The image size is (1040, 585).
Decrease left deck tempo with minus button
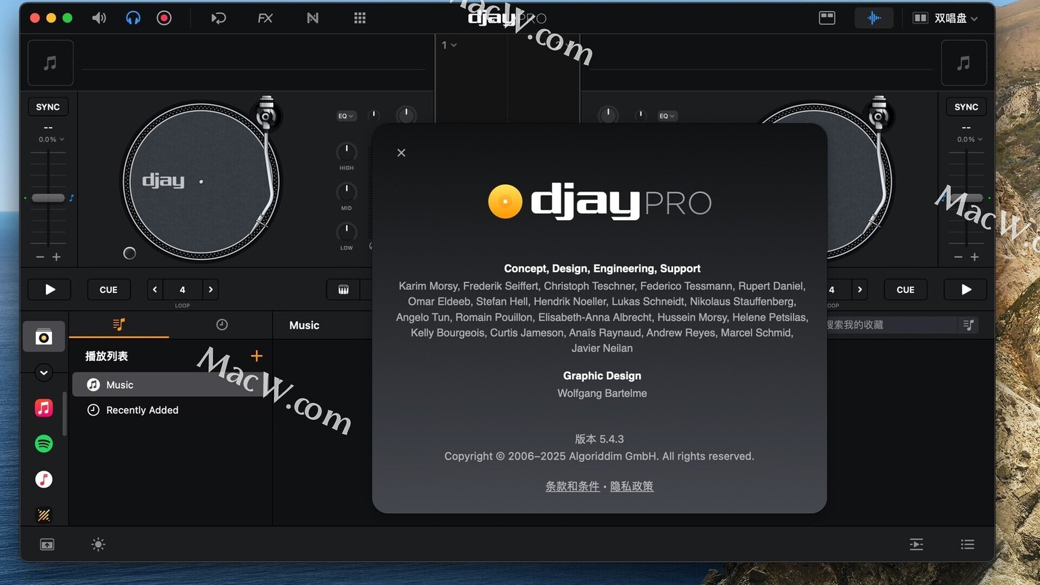[x=40, y=257]
